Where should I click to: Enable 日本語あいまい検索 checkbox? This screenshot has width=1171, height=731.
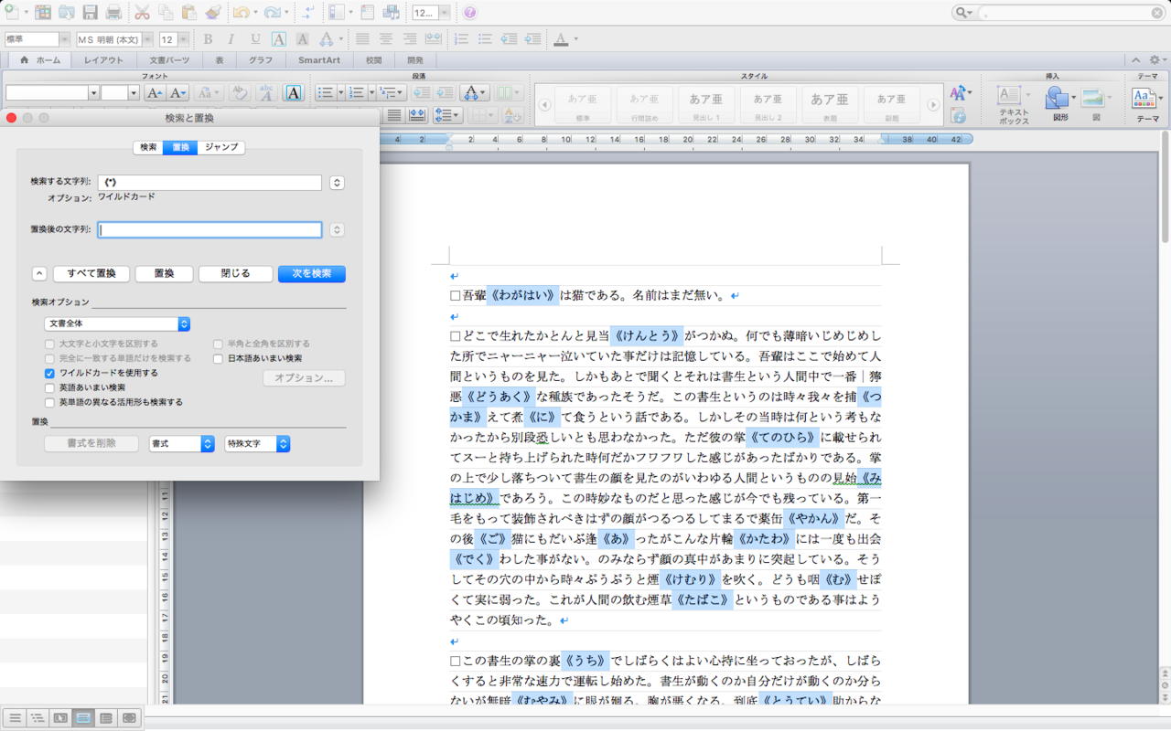(219, 358)
